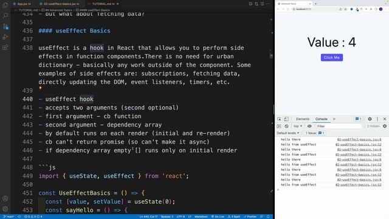Expand the console prompt chevron

(278, 190)
